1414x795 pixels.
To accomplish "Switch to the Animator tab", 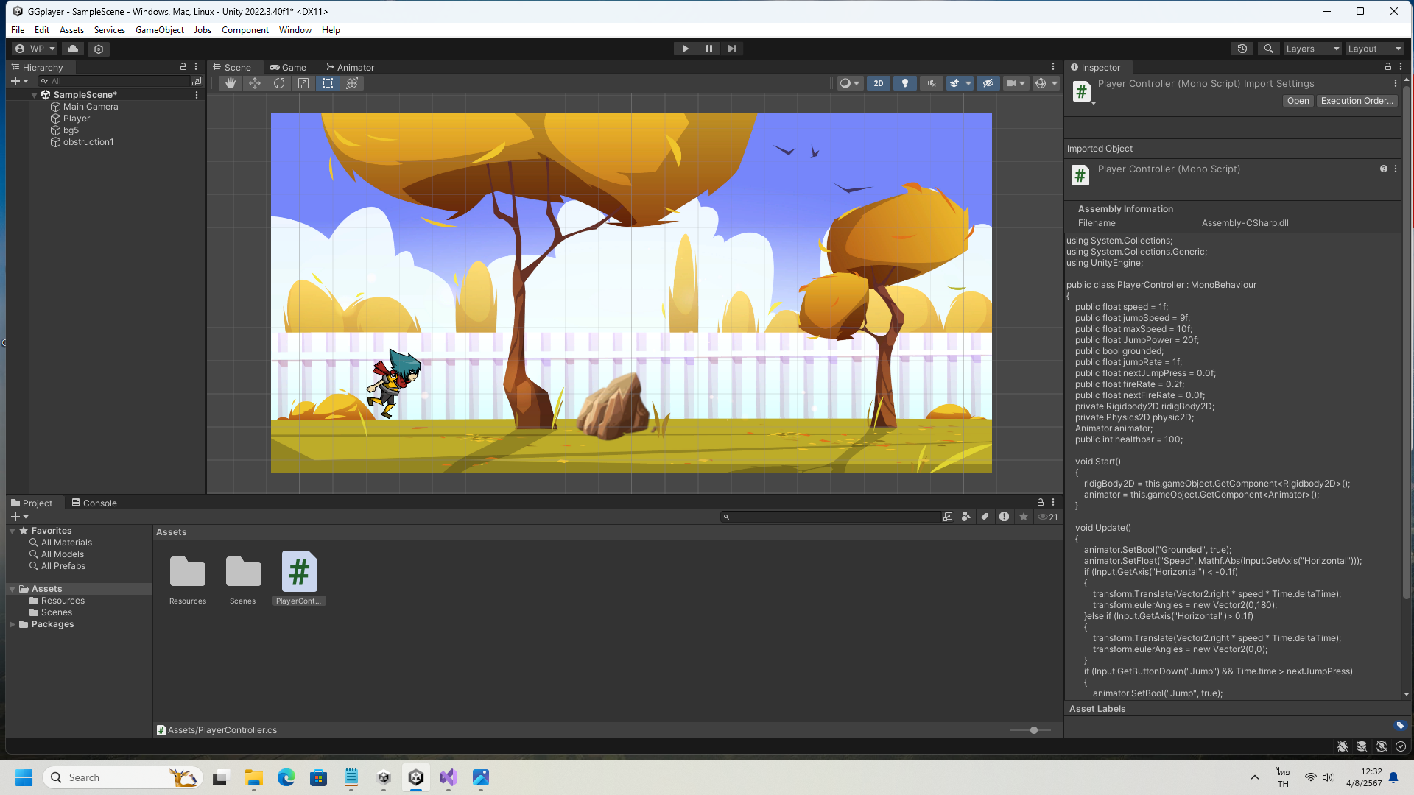I will pyautogui.click(x=351, y=67).
